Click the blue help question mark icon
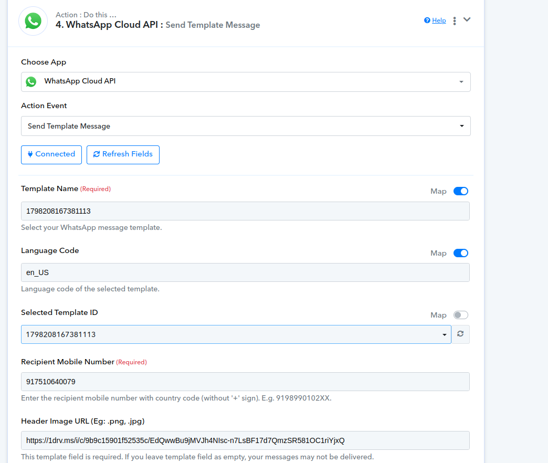 pos(427,20)
